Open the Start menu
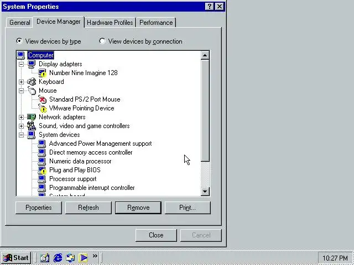Viewport: 354px width, 265px height. [x=16, y=258]
